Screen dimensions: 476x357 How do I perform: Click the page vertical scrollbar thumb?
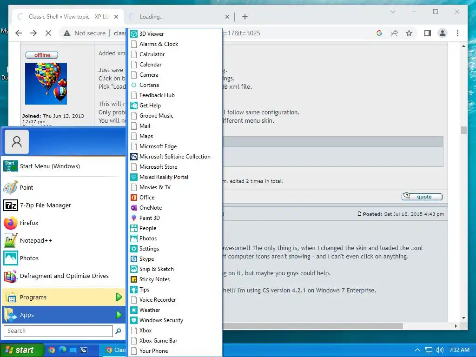[463, 130]
